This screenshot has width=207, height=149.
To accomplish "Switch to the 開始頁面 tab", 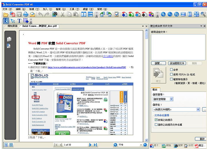I will coord(12,26).
